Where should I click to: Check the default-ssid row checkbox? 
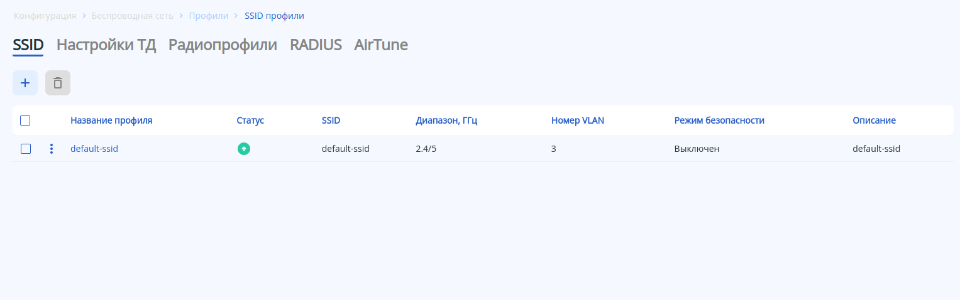pyautogui.click(x=26, y=149)
